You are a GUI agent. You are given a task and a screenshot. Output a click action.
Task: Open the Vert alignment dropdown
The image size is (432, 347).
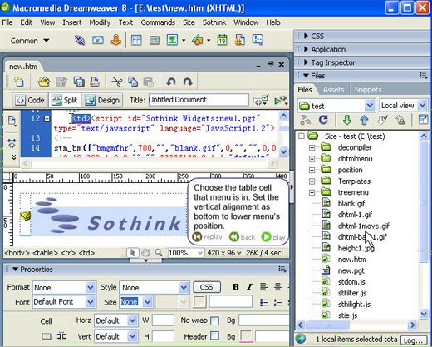tap(132, 336)
